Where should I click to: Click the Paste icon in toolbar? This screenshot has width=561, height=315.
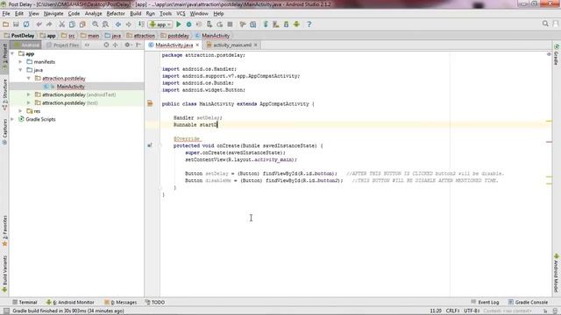point(82,24)
